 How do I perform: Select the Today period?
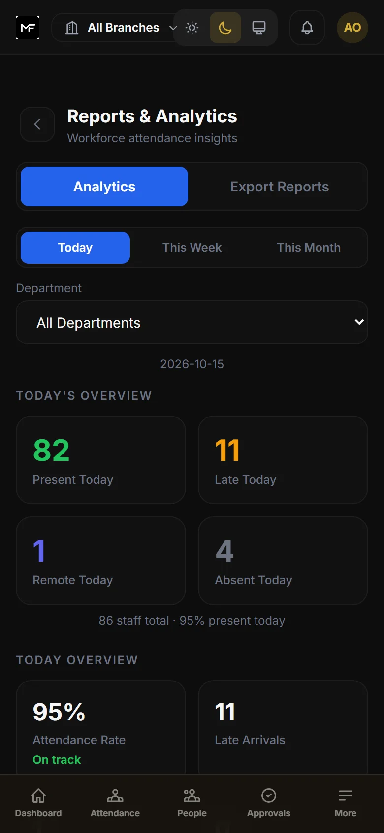click(75, 248)
